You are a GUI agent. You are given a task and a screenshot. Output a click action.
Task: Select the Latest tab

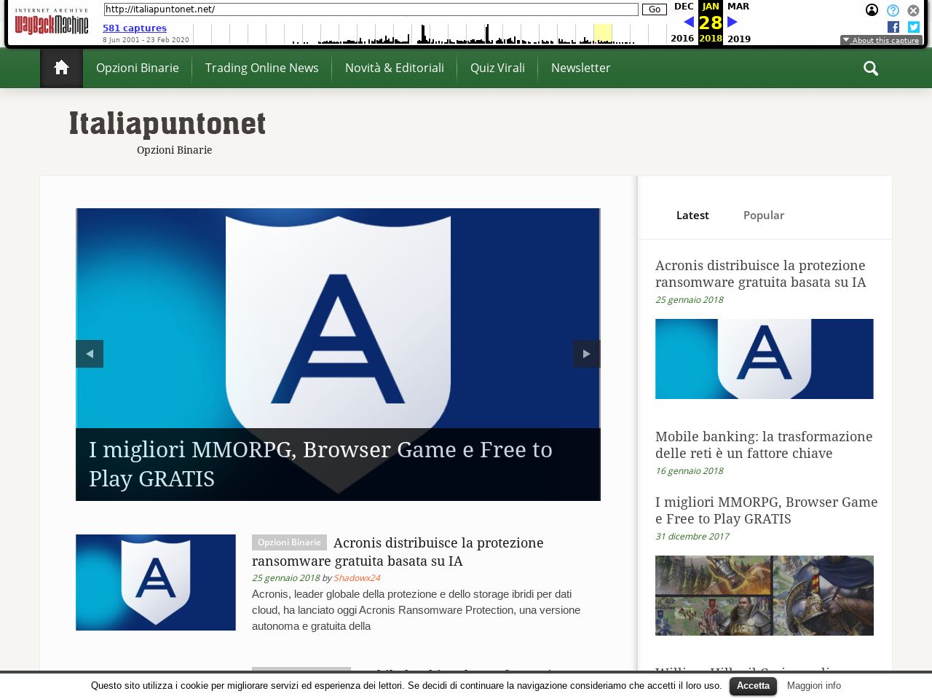tap(692, 216)
